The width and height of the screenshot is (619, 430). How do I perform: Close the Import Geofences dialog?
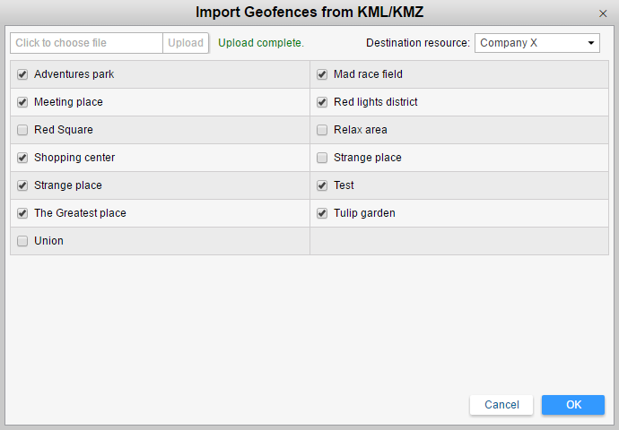[x=603, y=13]
